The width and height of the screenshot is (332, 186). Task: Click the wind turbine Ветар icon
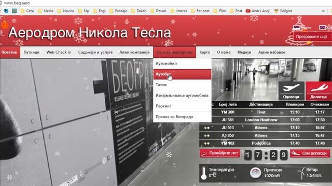[301, 173]
